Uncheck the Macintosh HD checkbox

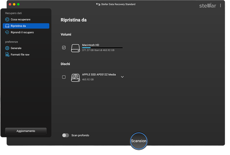click(64, 48)
